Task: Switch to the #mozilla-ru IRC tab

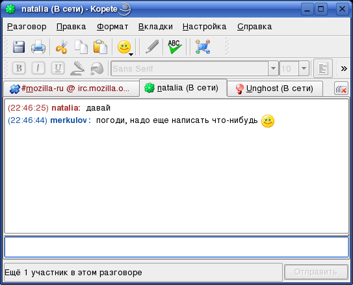Action: 72,88
